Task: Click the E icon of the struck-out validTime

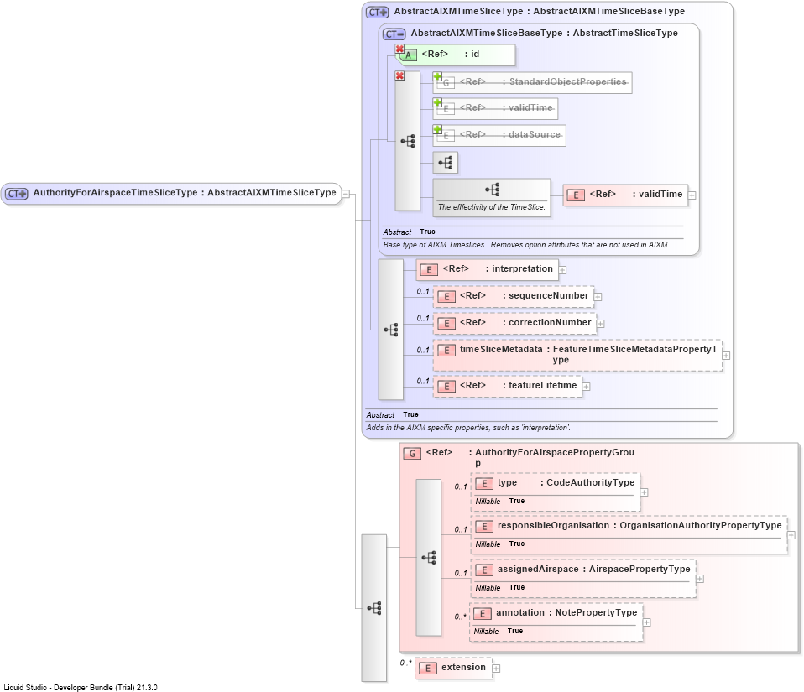Action: (446, 109)
